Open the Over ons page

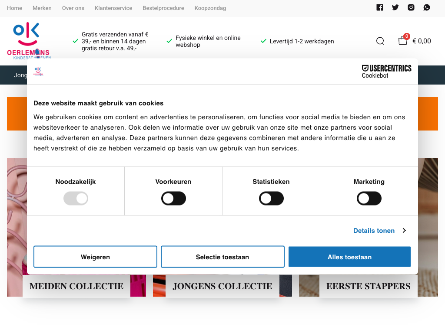point(73,8)
